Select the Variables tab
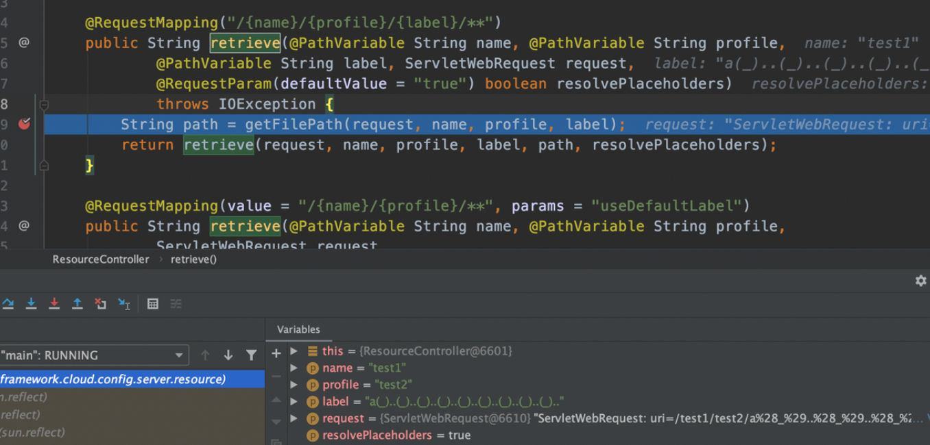 [298, 329]
